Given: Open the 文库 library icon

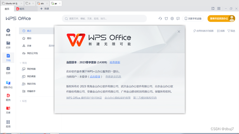Looking at the screenshot, I should (x=8, y=108).
